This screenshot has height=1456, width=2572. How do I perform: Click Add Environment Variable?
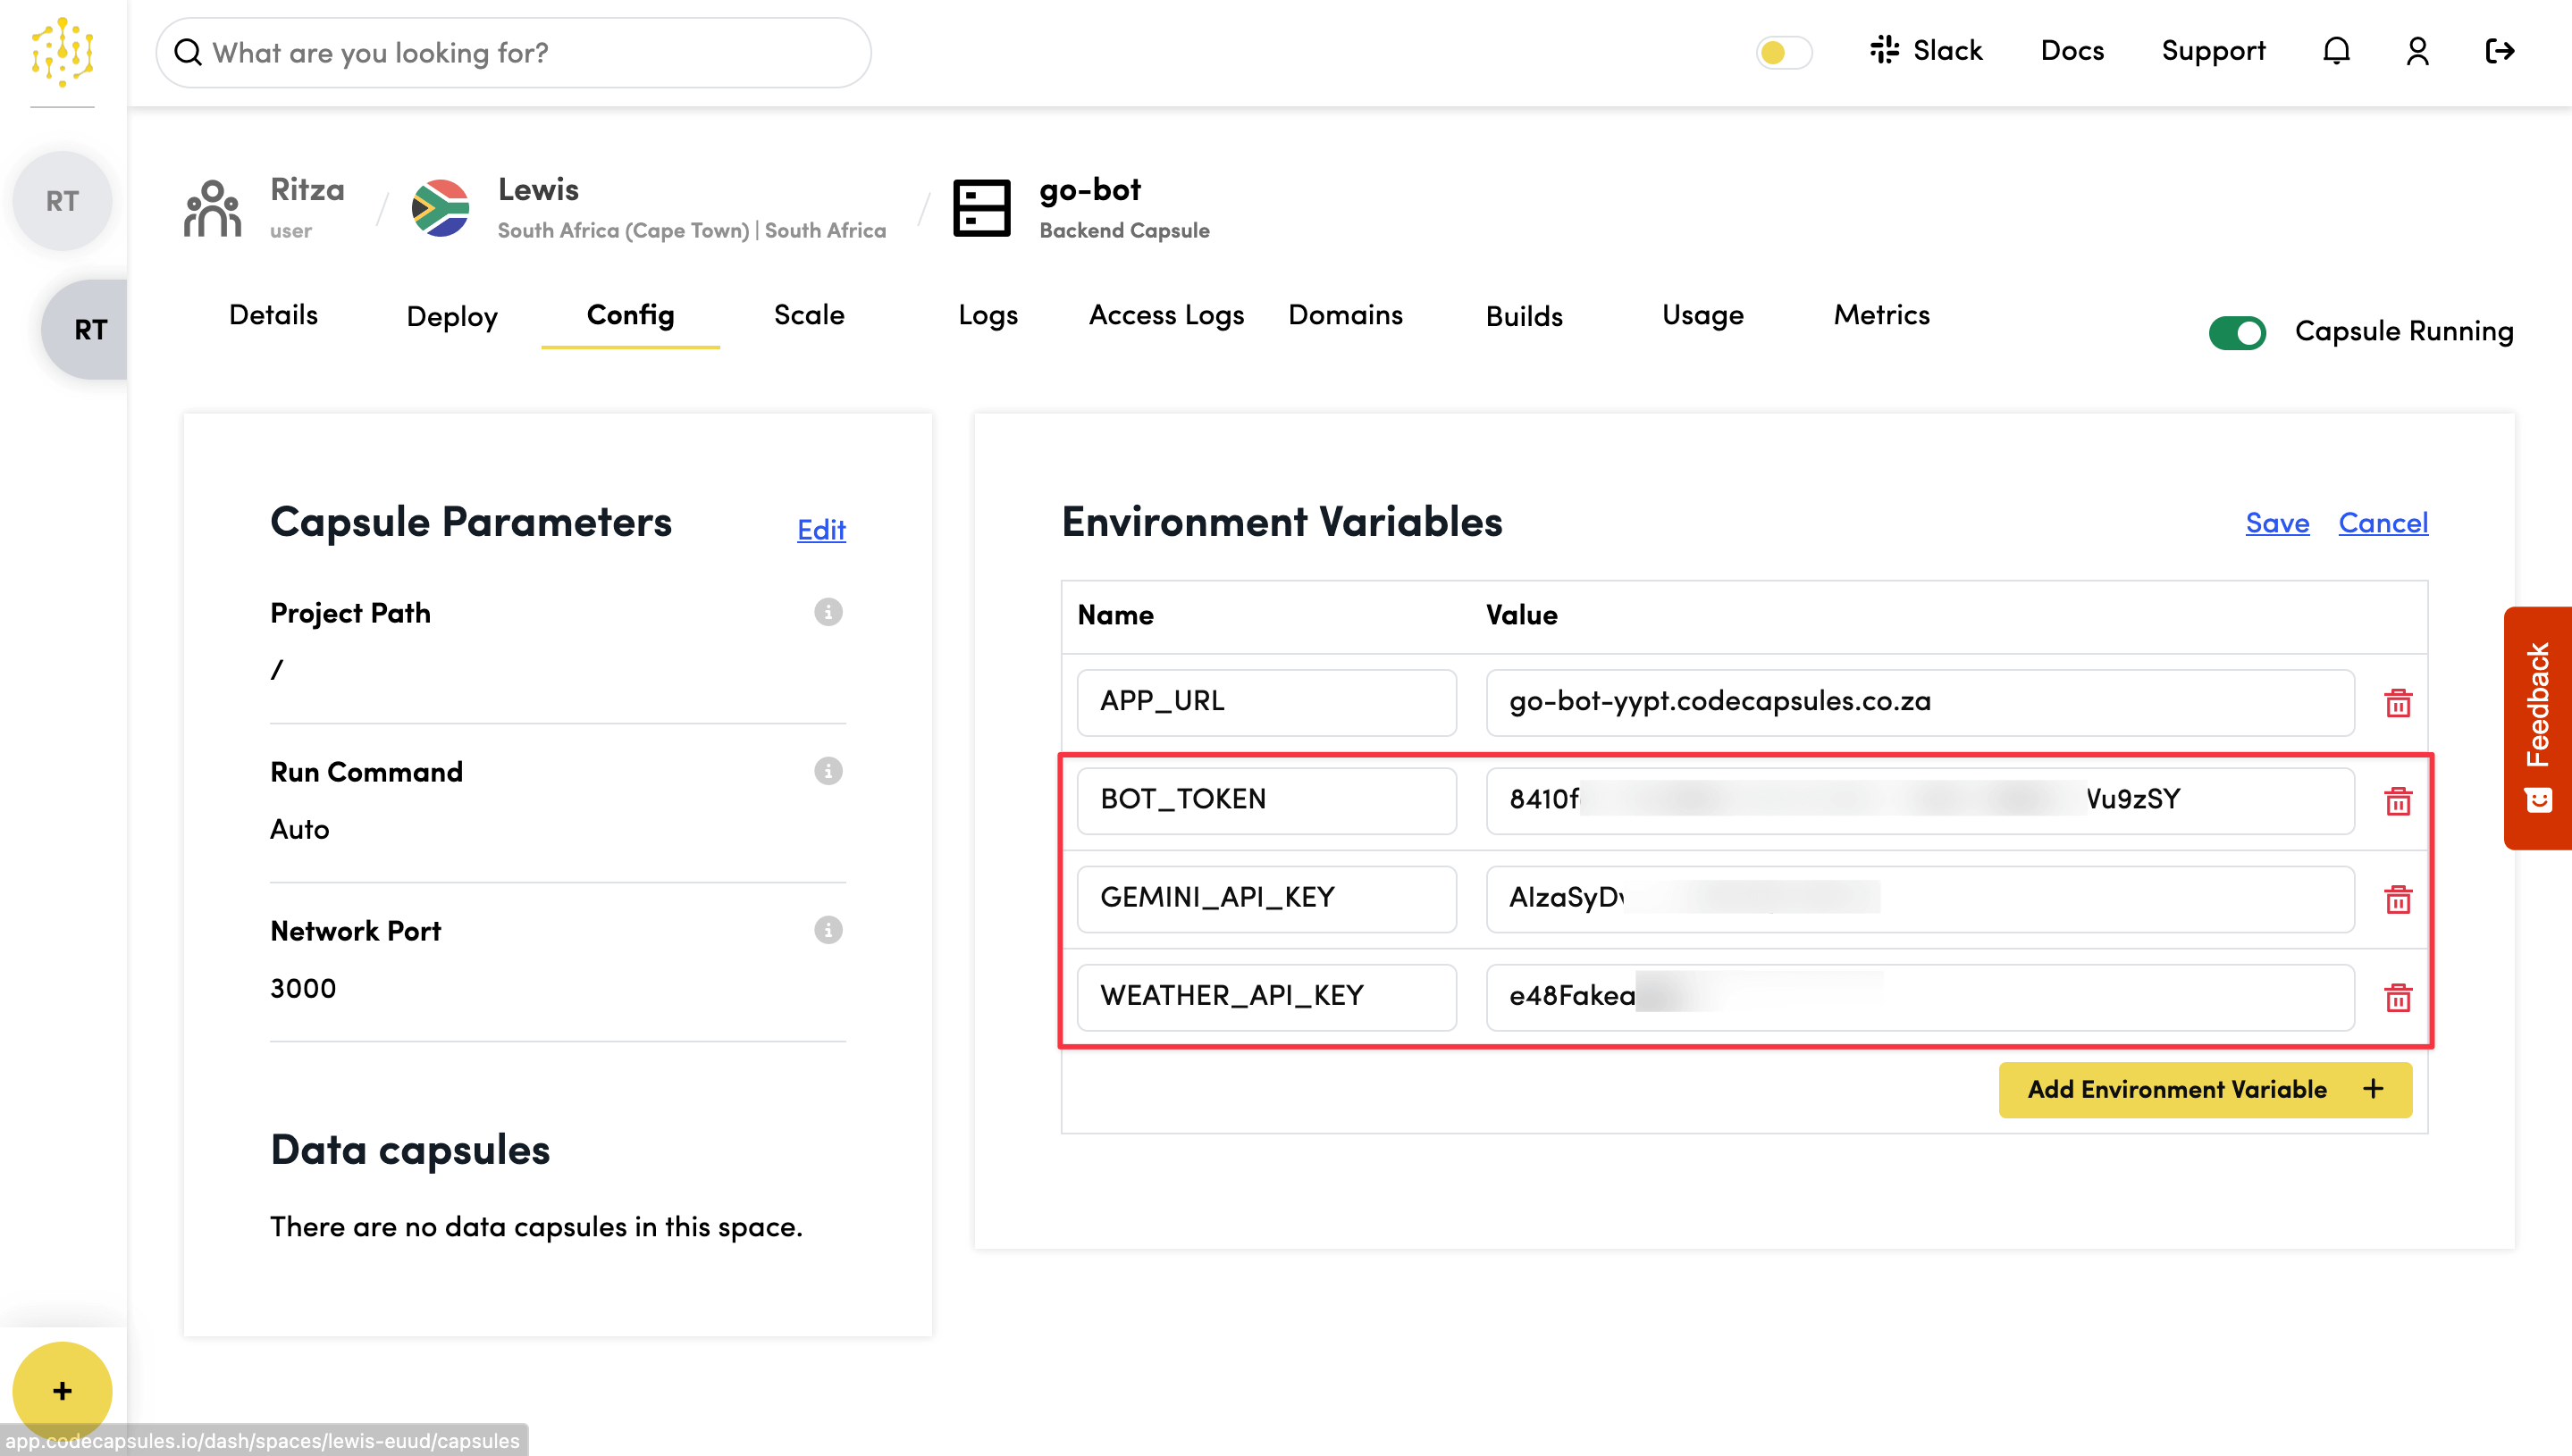(x=2204, y=1089)
